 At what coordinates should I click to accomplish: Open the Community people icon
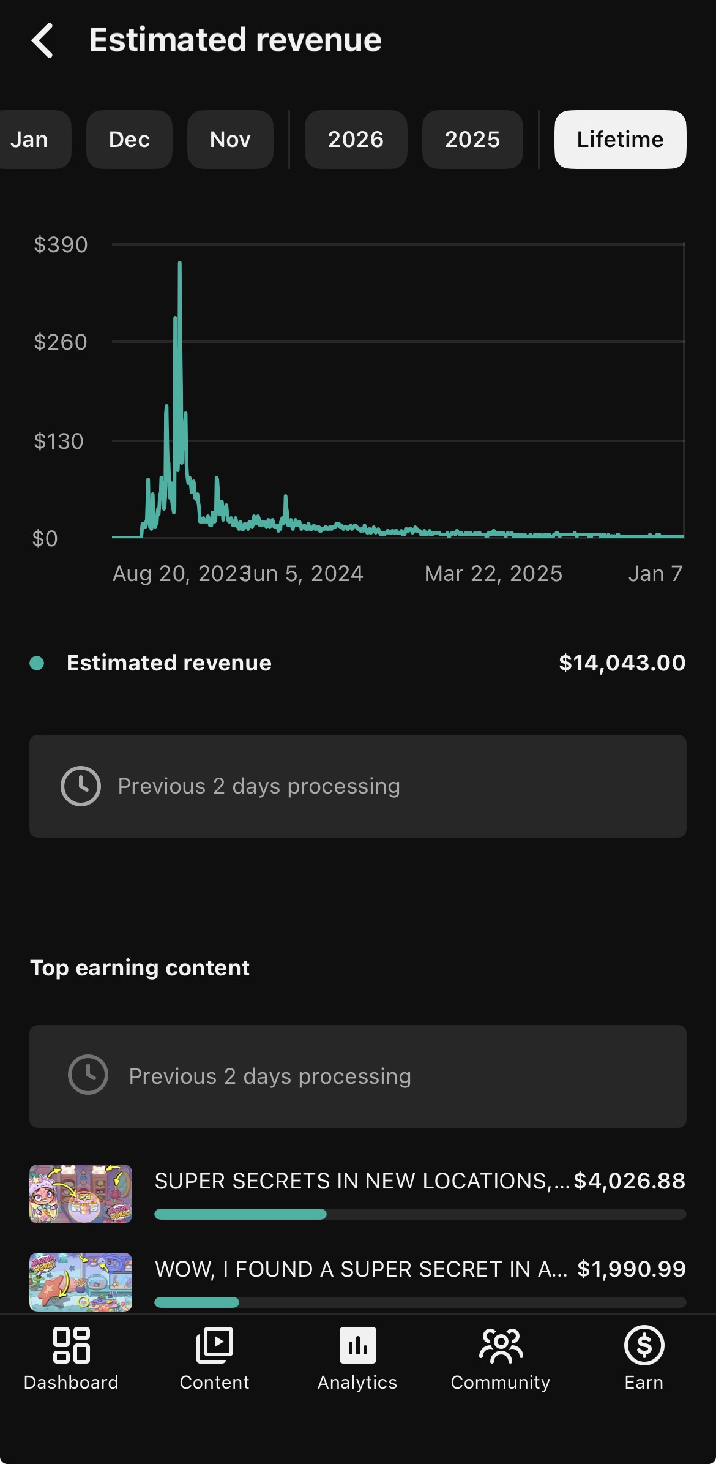tap(501, 1345)
